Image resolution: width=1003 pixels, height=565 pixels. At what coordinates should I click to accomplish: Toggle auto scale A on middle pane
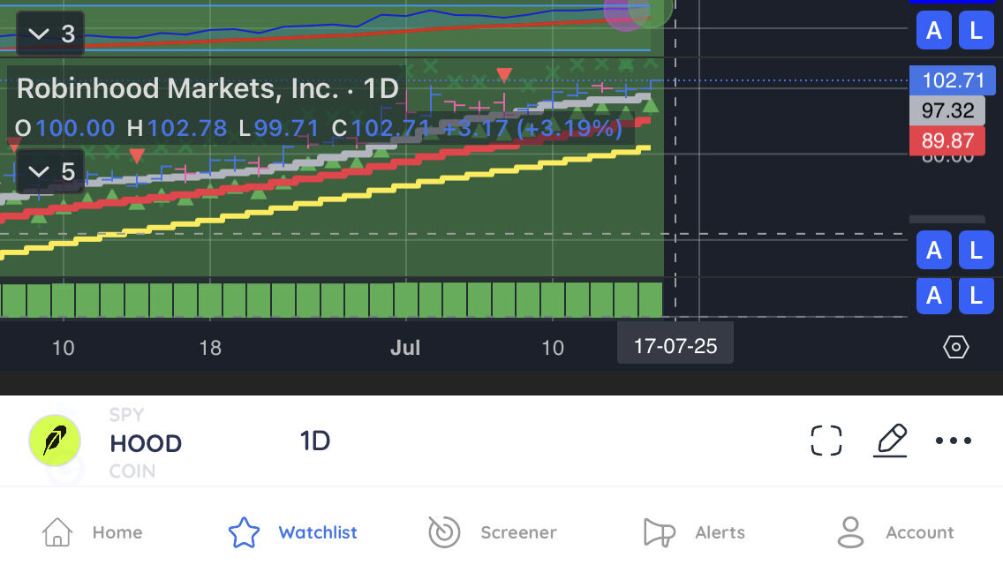[934, 250]
